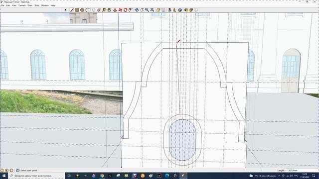
Task: Select the Zoom magnifier tool
Action: tap(147, 10)
